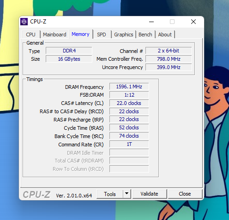Click the version text Ver. 2.01.0.x64

74,196
